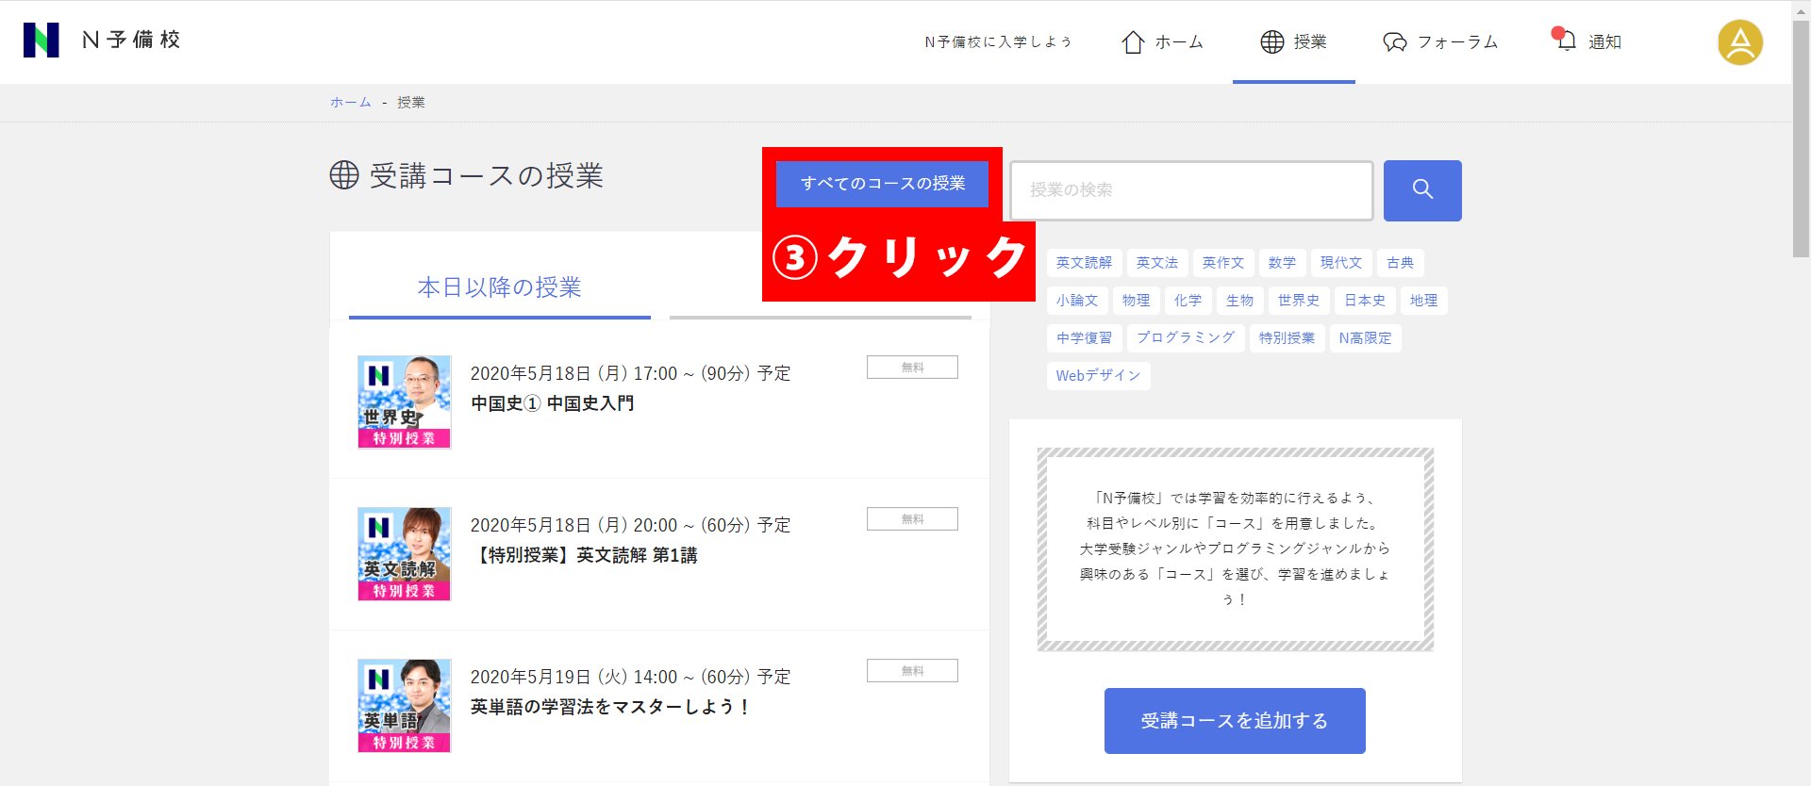Click the ホーム breadcrumb link
The width and height of the screenshot is (1811, 786).
coord(350,102)
